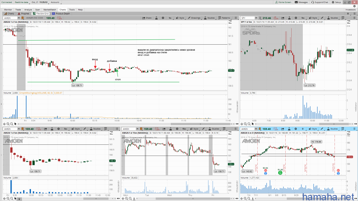358x201 pixels.
Task: Click the gear icon above Investools
Action: pyautogui.click(x=354, y=6)
